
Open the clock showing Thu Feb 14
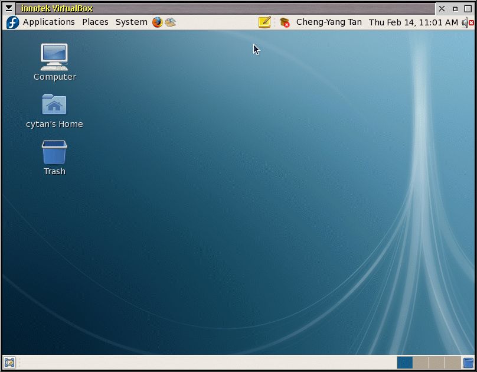(x=413, y=22)
